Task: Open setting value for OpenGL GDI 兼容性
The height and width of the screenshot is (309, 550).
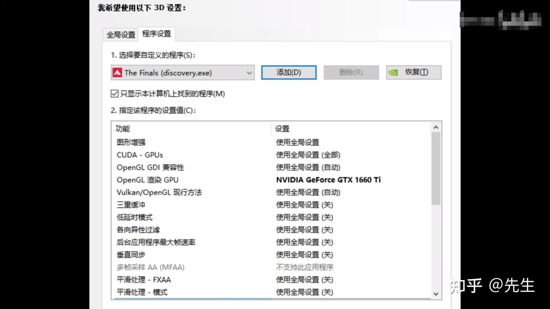Action: [308, 167]
